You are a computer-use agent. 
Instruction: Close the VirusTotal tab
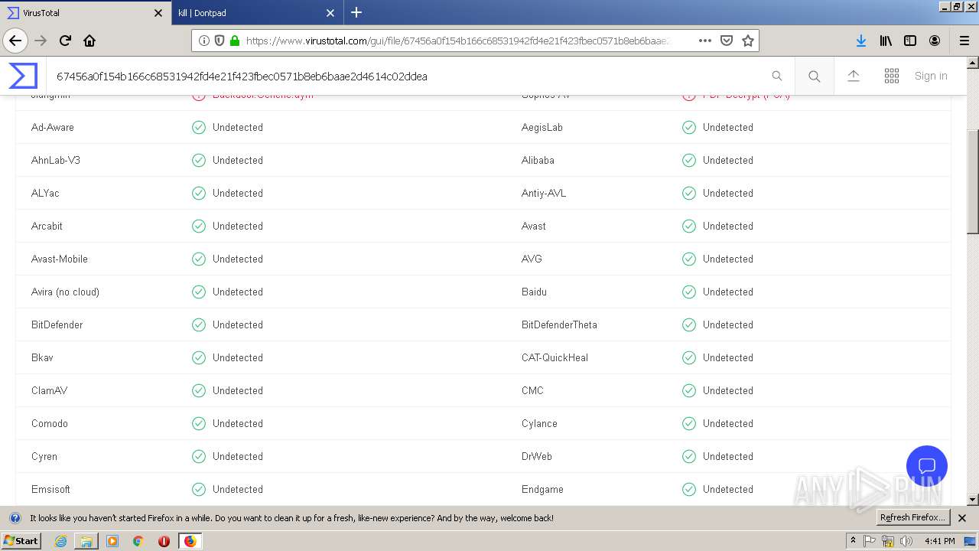[x=158, y=13]
